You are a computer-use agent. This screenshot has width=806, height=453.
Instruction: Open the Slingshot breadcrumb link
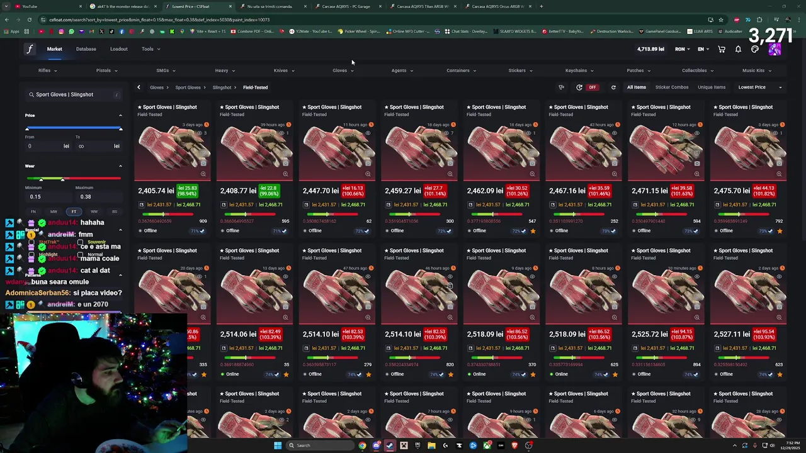click(x=222, y=87)
